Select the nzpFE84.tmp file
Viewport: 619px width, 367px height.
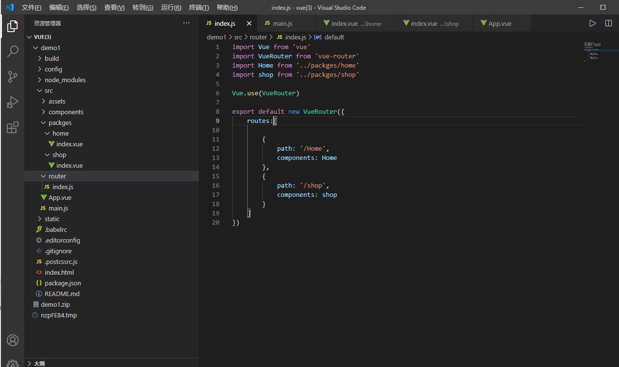(x=111, y=315)
